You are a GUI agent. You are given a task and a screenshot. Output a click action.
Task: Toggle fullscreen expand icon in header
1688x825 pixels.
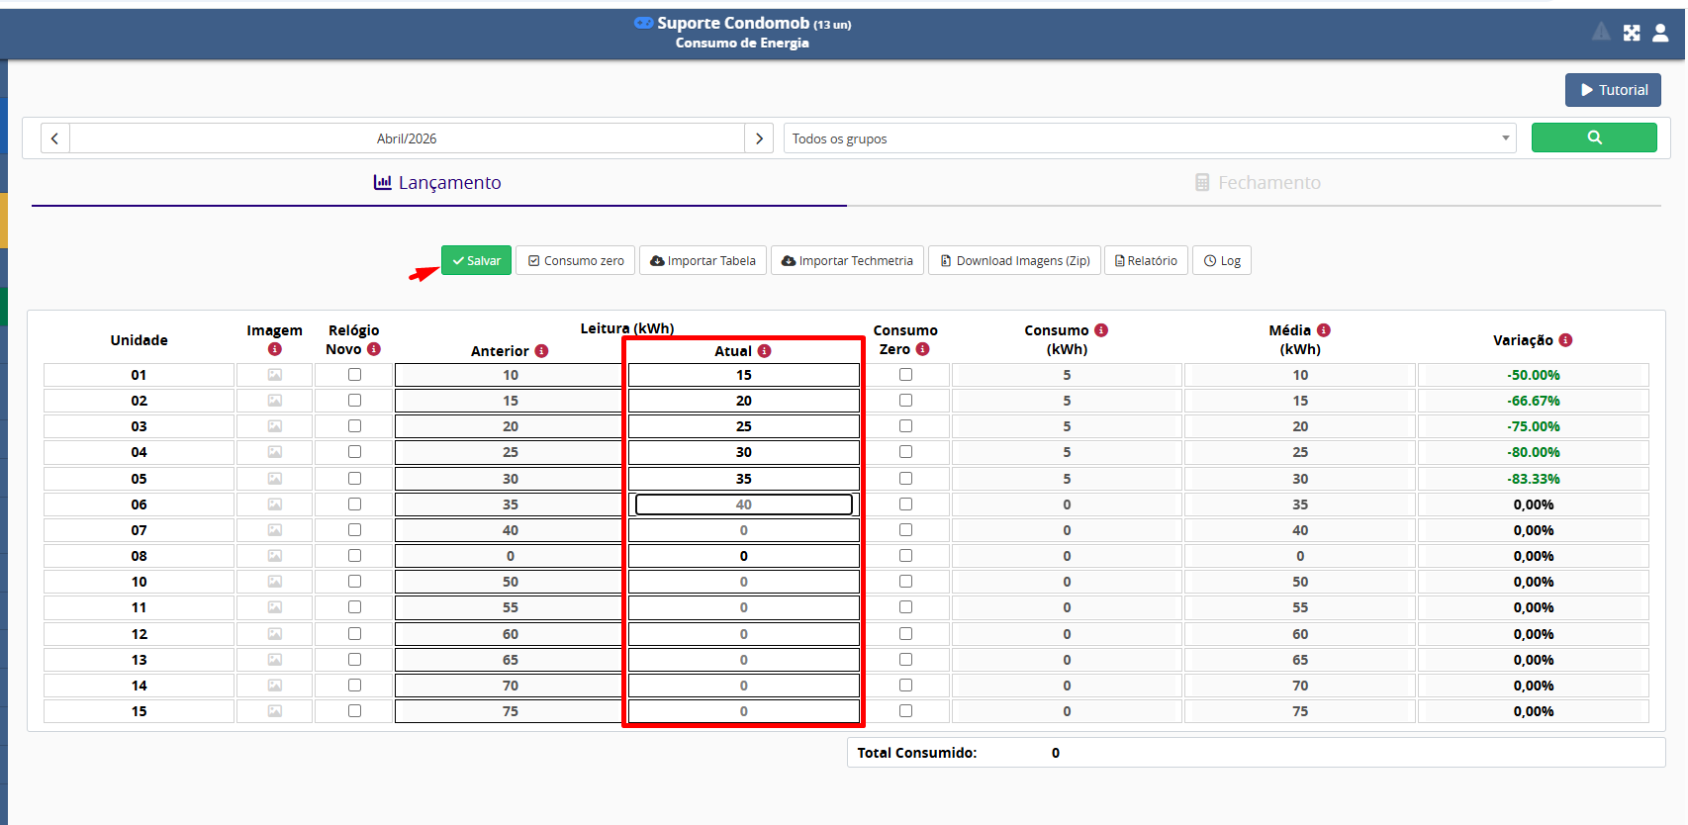1632,33
